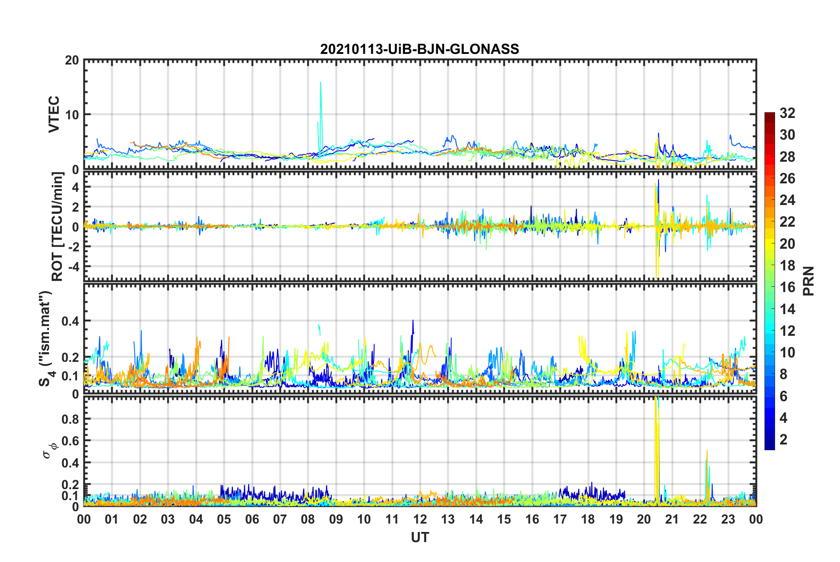Select UT axis tick label 23
This screenshot has height=562, width=840.
point(728,519)
